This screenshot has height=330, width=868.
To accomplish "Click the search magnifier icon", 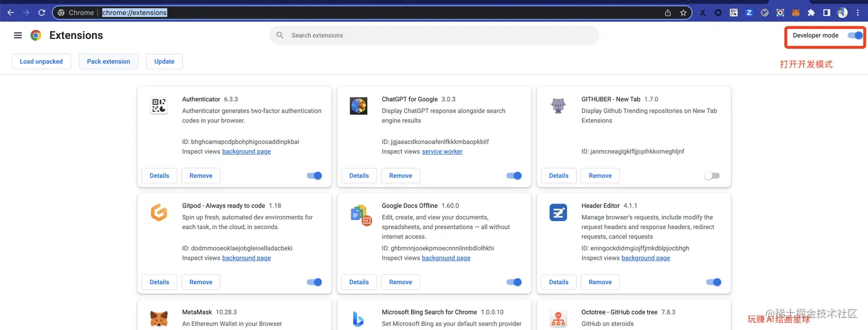I will click(x=280, y=36).
